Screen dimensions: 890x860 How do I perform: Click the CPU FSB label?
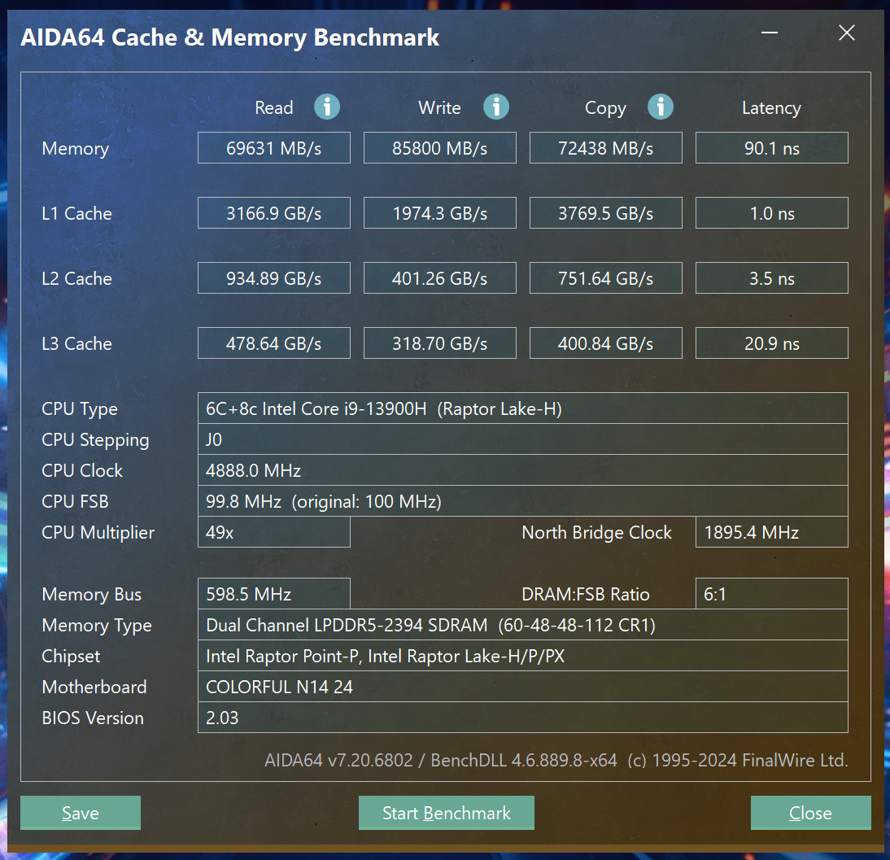(x=75, y=501)
